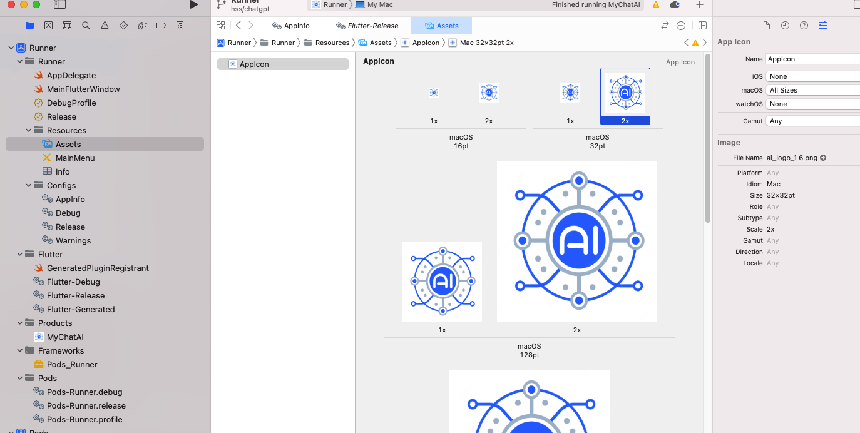Click the Name field containing AppIcon
The image size is (860, 433).
[x=813, y=59]
